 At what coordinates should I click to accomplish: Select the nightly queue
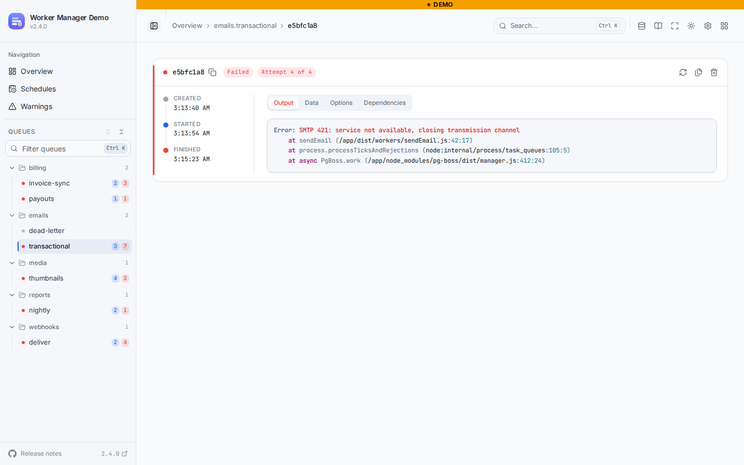(x=74, y=311)
